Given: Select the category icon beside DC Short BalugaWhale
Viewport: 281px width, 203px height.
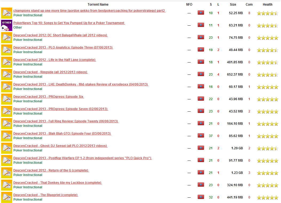Looking at the screenshot, I should coord(7,38).
